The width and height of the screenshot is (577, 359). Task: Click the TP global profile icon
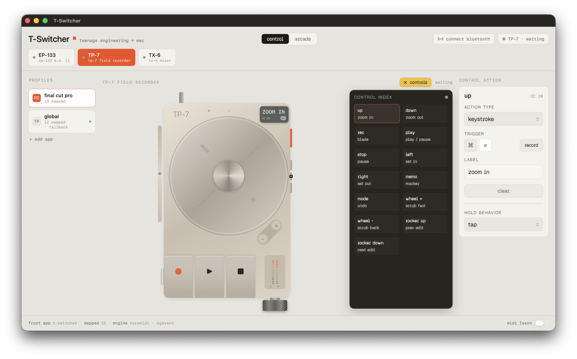tap(37, 121)
